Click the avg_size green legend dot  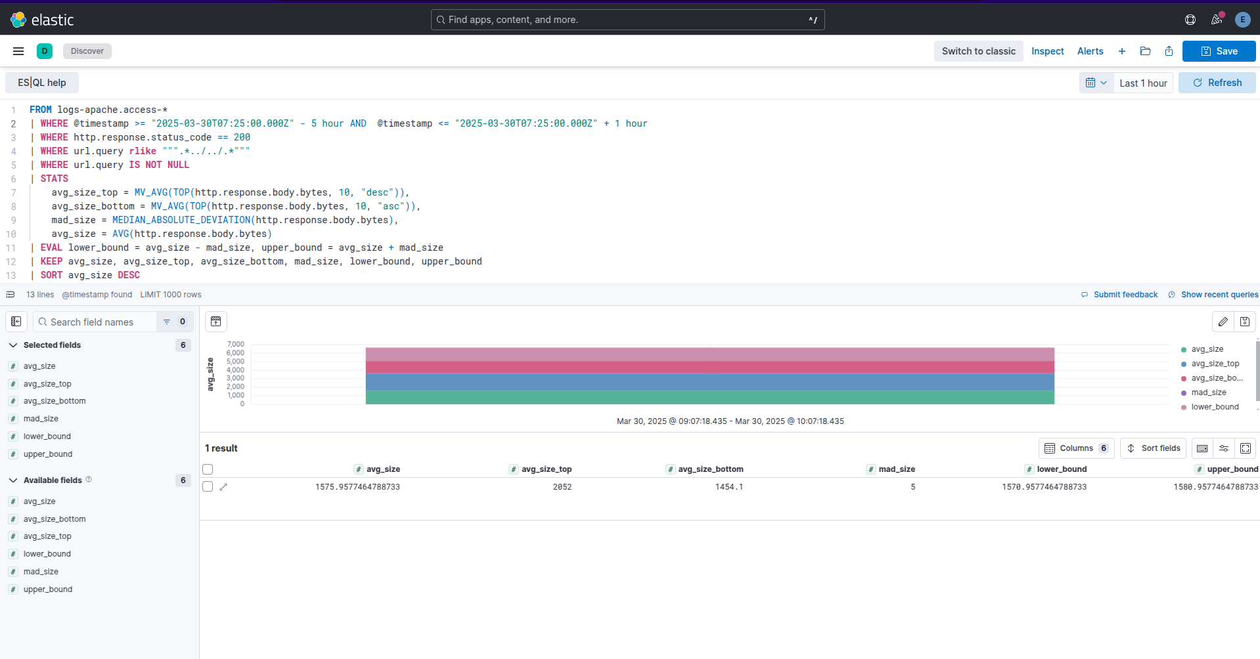1184,350
